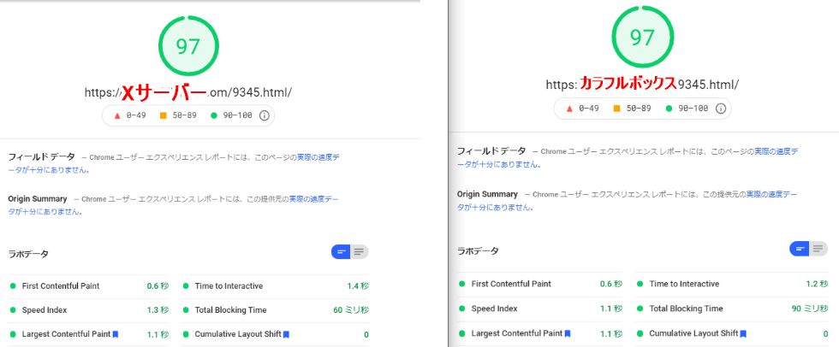
Task: Click red triangle 0-49 legend icon in Xサーバー panel
Action: tap(116, 115)
